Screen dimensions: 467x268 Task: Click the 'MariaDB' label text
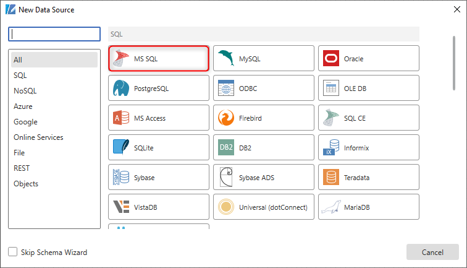[x=357, y=207]
